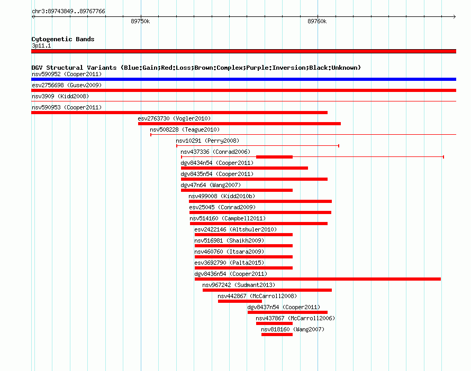Click the red bar under dgv47n64
The width and height of the screenshot is (471, 371).
(x=237, y=190)
